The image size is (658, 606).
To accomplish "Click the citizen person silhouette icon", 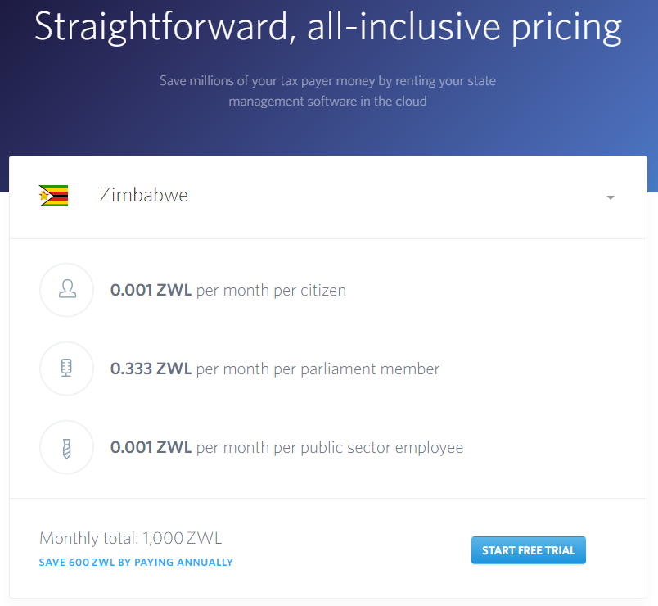I will [x=67, y=289].
